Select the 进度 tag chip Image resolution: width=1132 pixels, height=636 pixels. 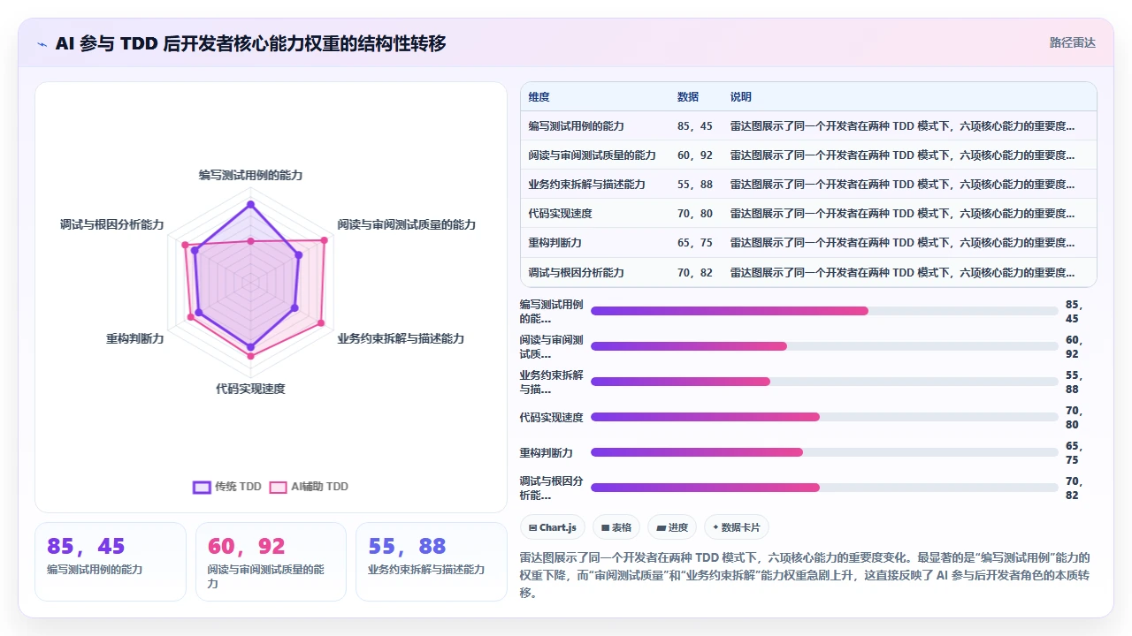click(672, 527)
